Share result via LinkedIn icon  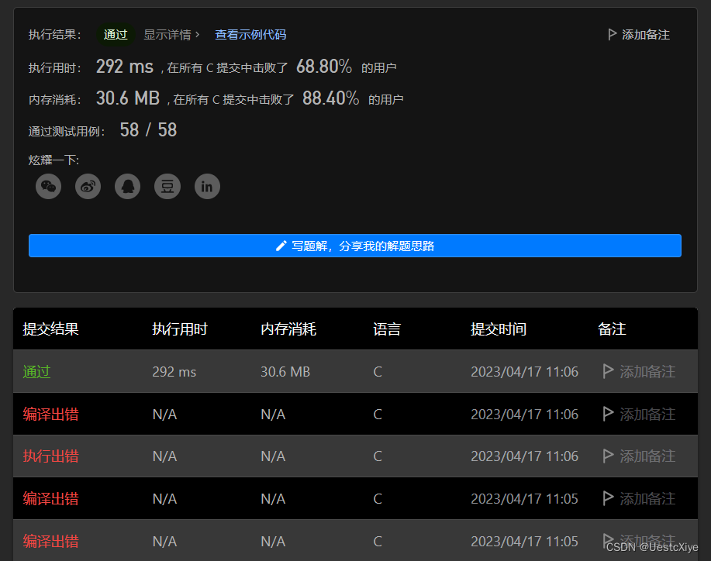207,186
